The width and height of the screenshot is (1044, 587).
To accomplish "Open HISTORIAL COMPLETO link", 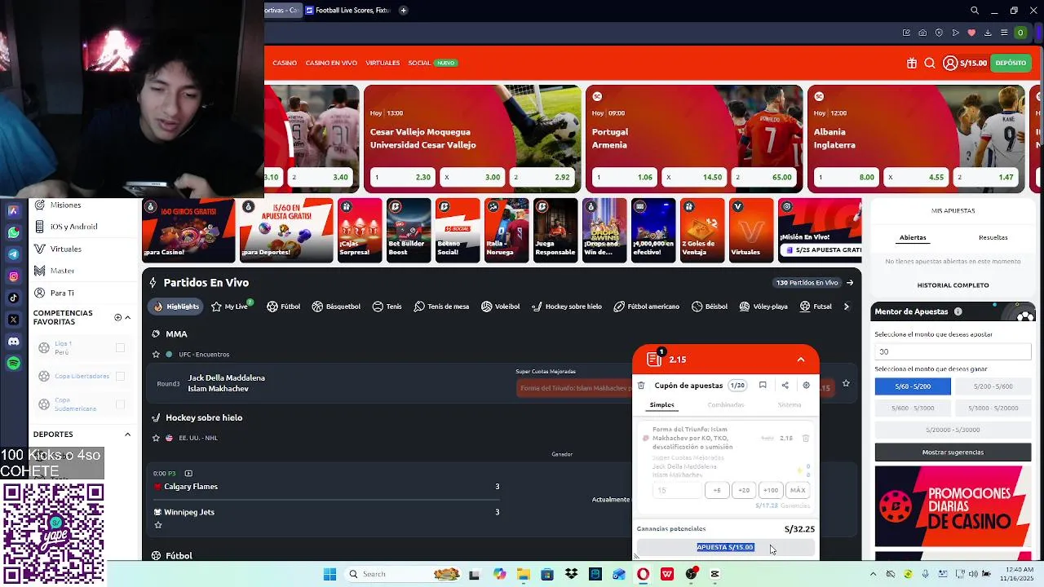I will click(x=953, y=285).
